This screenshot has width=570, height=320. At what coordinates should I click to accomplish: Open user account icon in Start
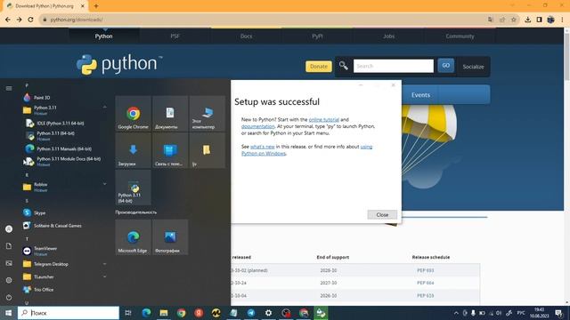tap(9, 229)
